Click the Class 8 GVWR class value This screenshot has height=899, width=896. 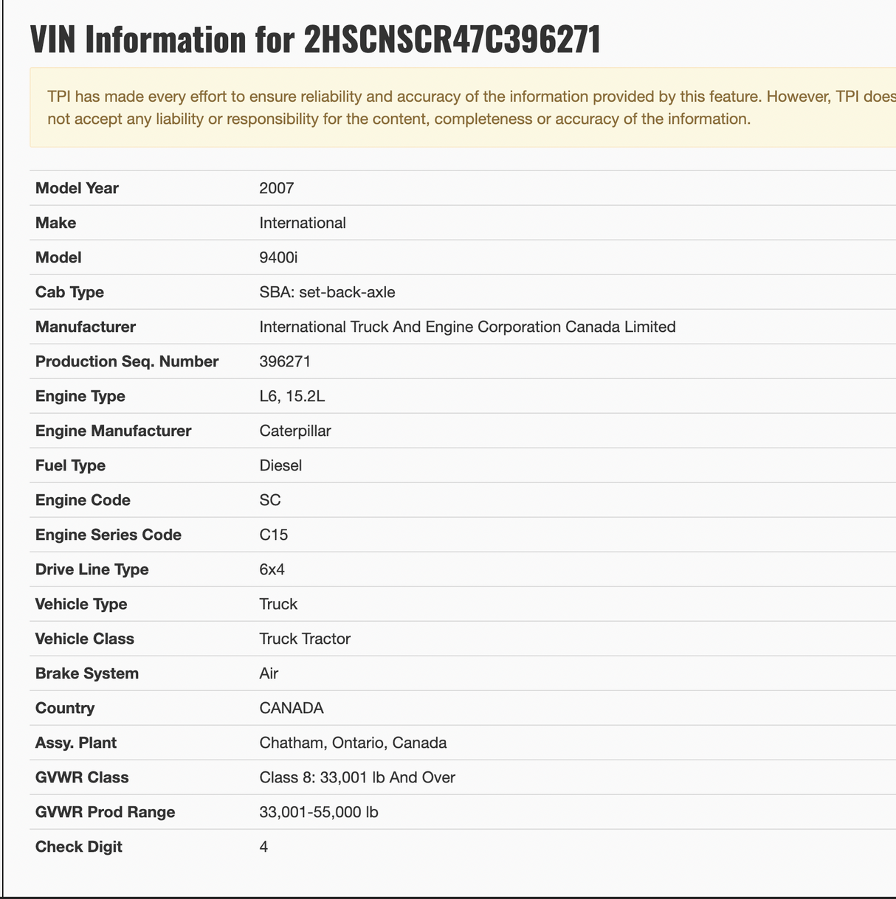pyautogui.click(x=357, y=777)
